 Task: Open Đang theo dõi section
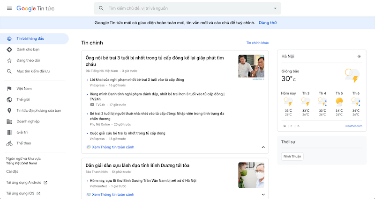point(28,61)
